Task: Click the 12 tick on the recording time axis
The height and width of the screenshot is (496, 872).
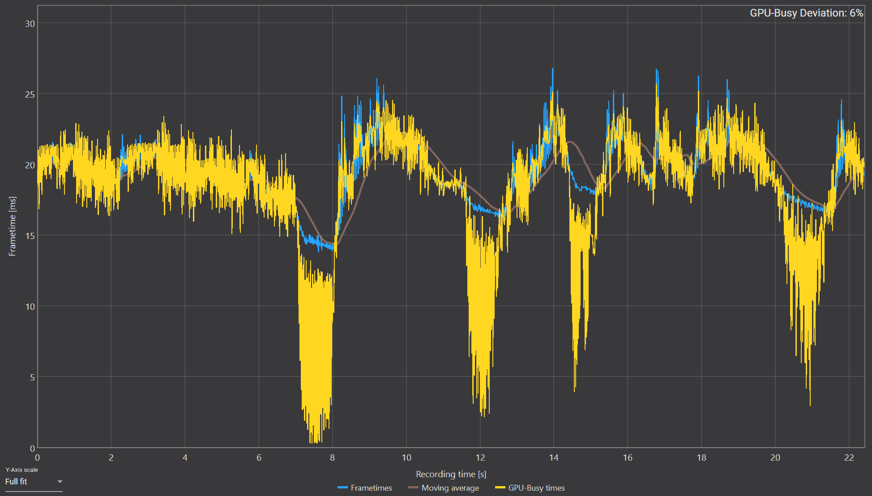Action: pyautogui.click(x=480, y=458)
